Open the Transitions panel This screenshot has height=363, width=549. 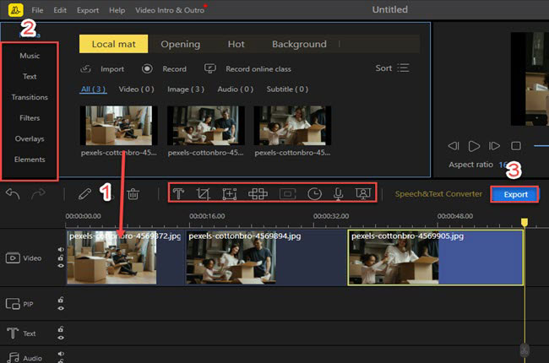point(30,97)
